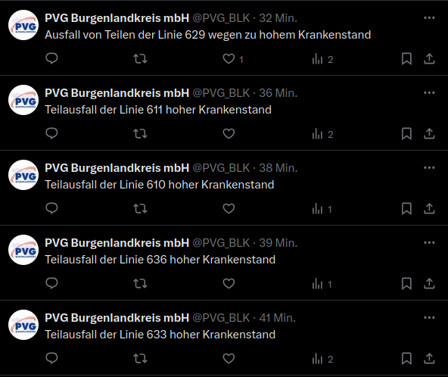Open the Teilausfall Linie 636 tweet text

(x=160, y=260)
